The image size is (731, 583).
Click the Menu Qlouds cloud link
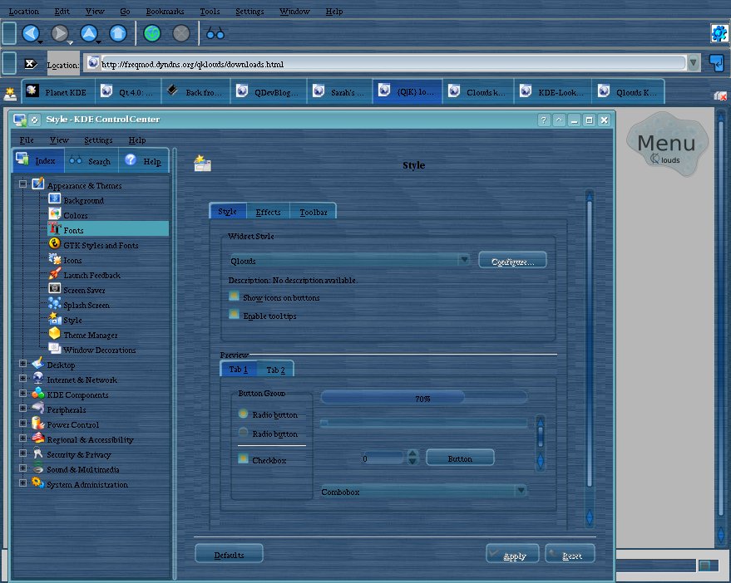(667, 146)
